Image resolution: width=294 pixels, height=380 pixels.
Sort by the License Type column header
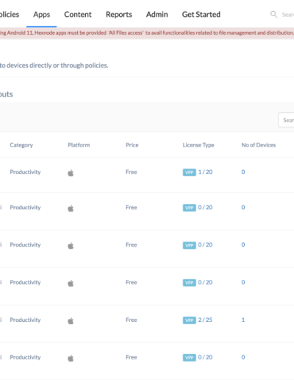[198, 145]
